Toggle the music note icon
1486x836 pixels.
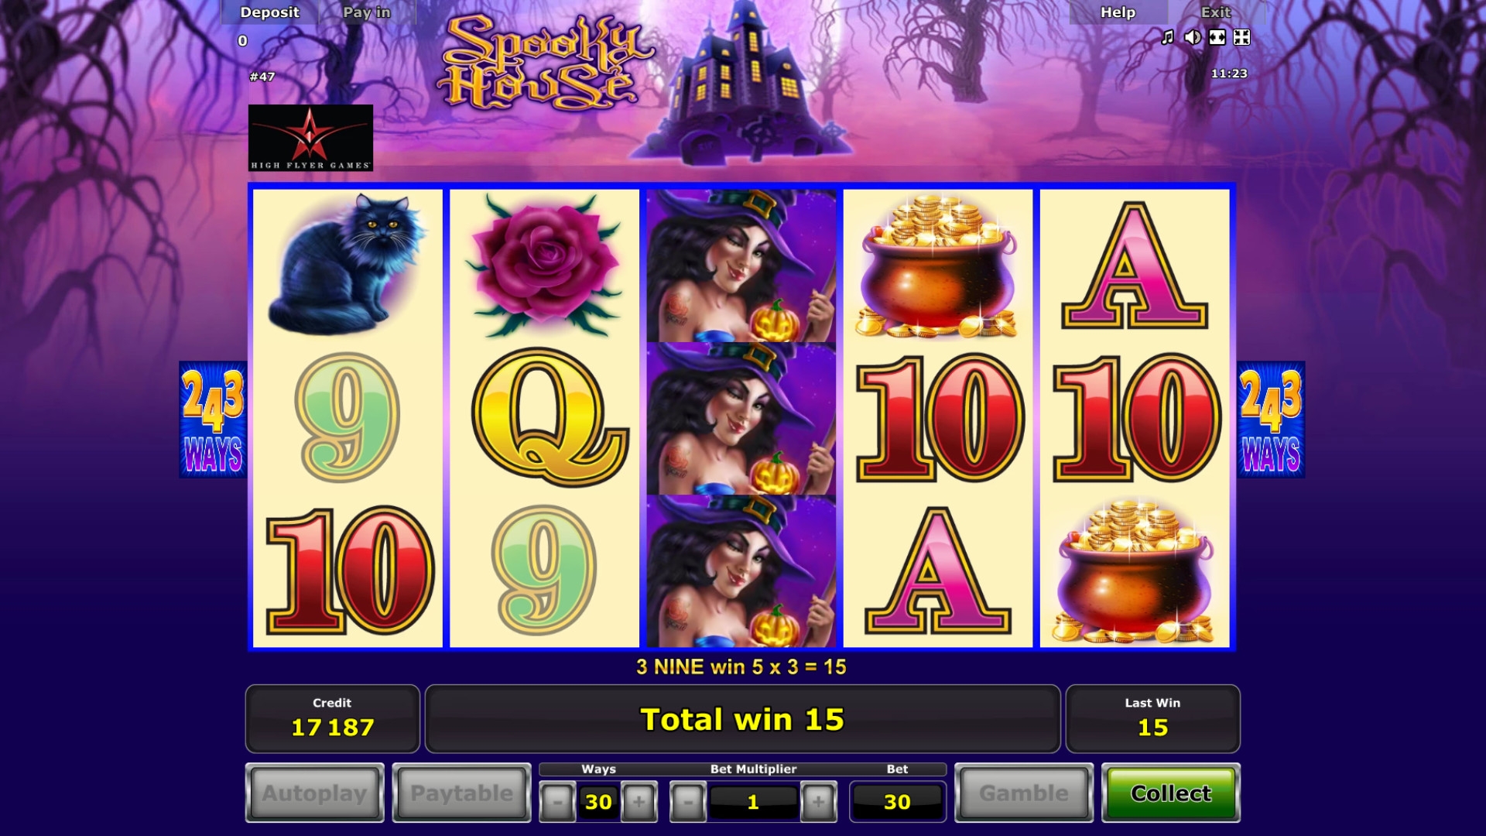[x=1167, y=37]
